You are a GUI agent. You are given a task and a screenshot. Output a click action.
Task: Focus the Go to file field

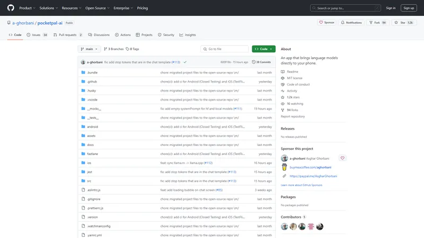point(224,49)
